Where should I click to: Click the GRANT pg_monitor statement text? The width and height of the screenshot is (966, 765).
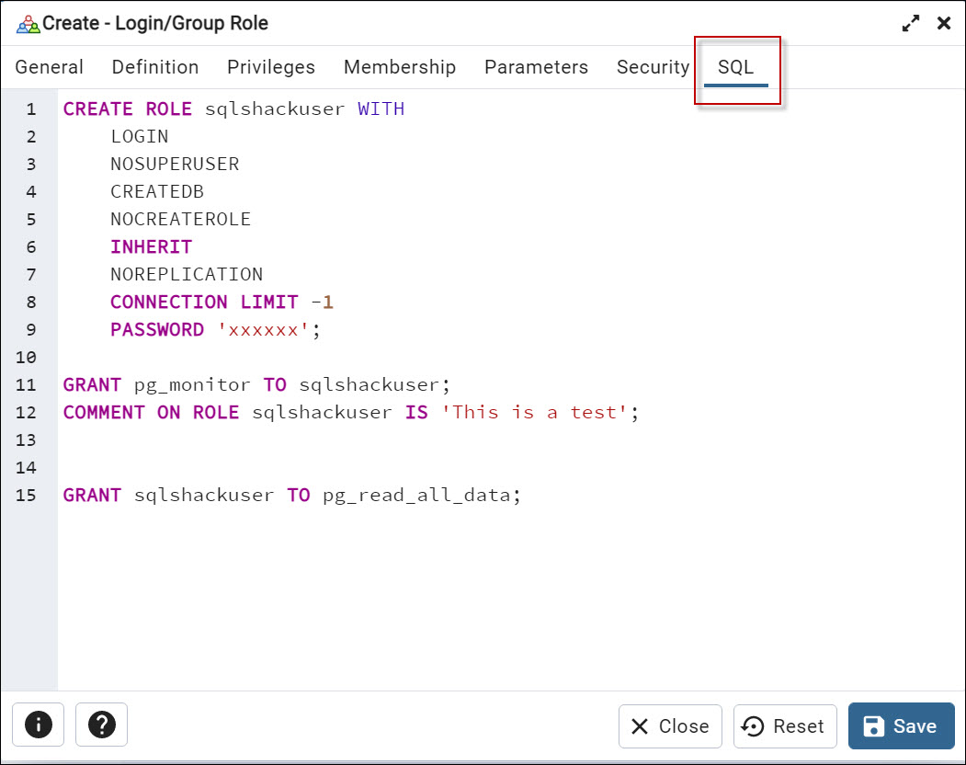[x=255, y=384]
